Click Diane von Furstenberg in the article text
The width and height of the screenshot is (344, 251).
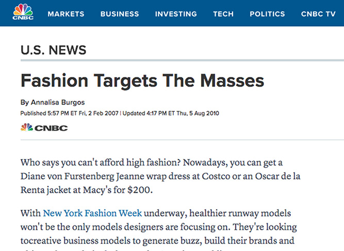pos(68,177)
